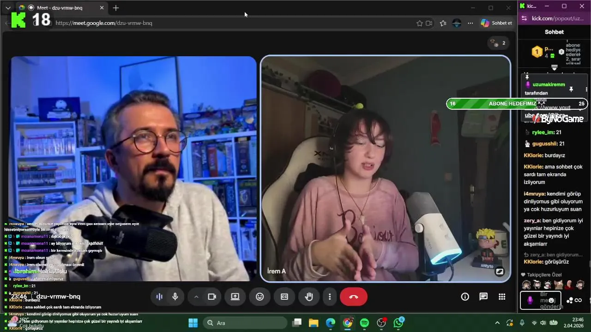Open meeting details info icon
Viewport: 591px width, 332px height.
(x=465, y=297)
